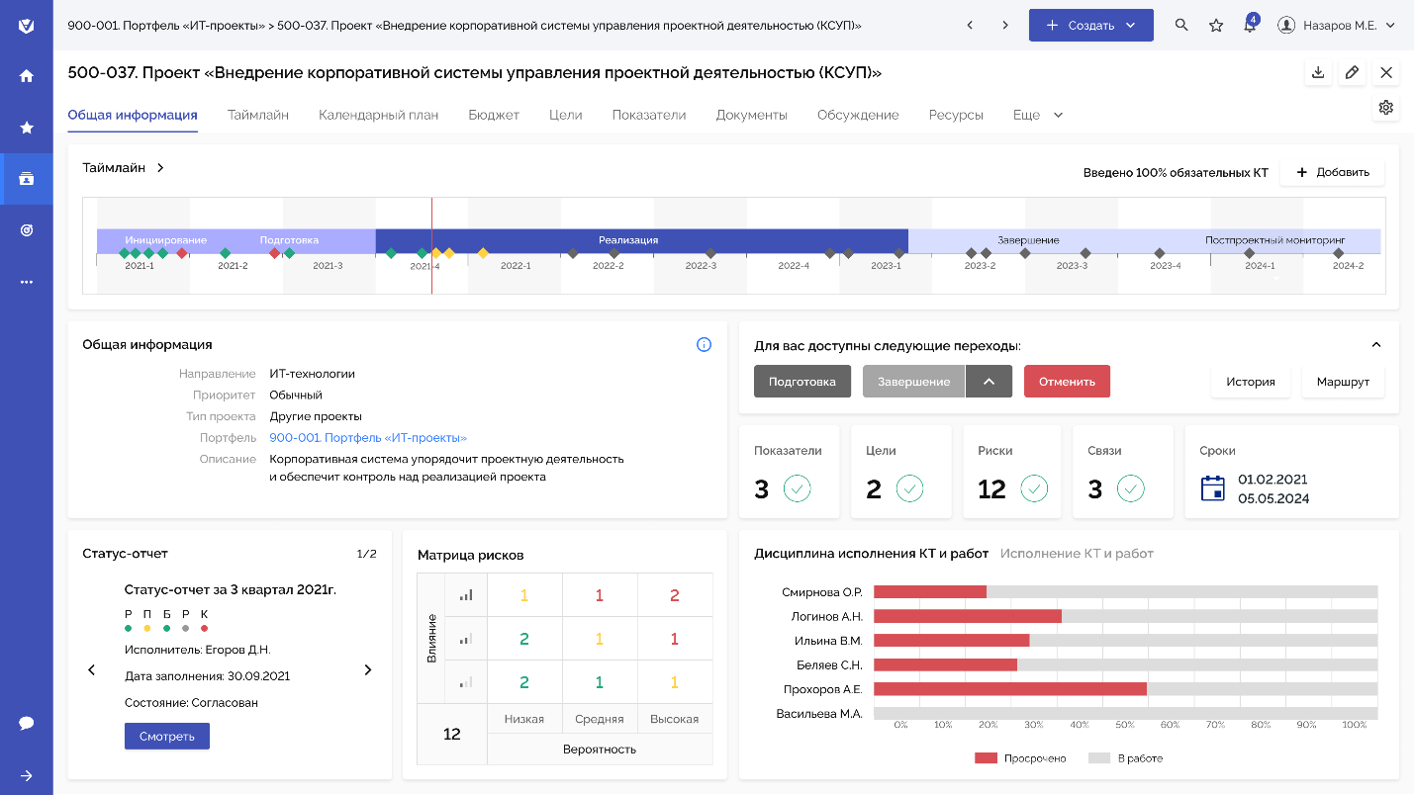The height and width of the screenshot is (795, 1414).
Task: Download the project using the download icon
Action: pos(1318,72)
